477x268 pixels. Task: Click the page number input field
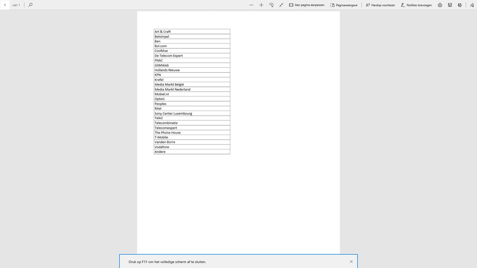5,5
